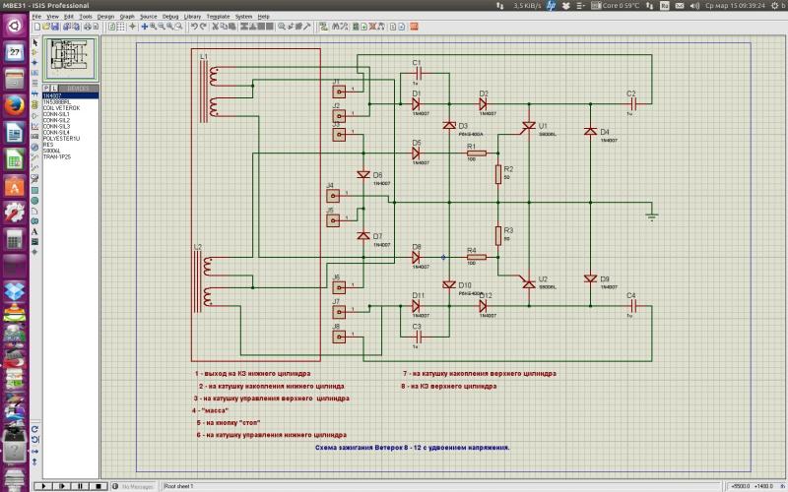
Task: Open Firefox from the Ubuntu launcher
Action: pos(14,105)
